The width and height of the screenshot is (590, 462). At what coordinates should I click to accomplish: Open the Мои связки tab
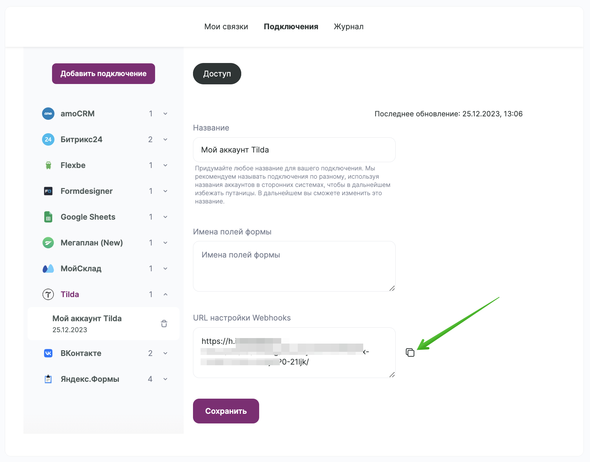click(226, 27)
